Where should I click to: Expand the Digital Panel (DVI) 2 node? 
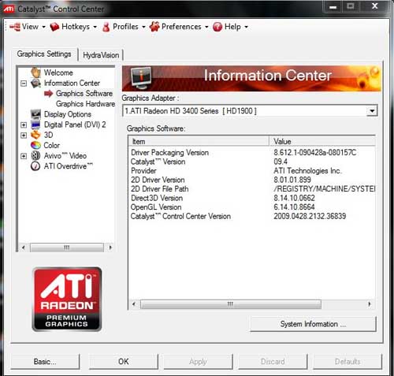[x=24, y=125]
